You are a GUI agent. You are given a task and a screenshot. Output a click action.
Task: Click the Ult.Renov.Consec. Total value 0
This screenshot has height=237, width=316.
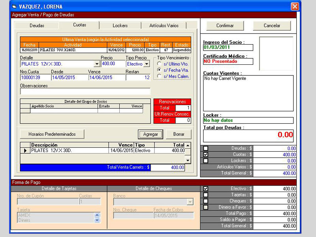pos(183,120)
